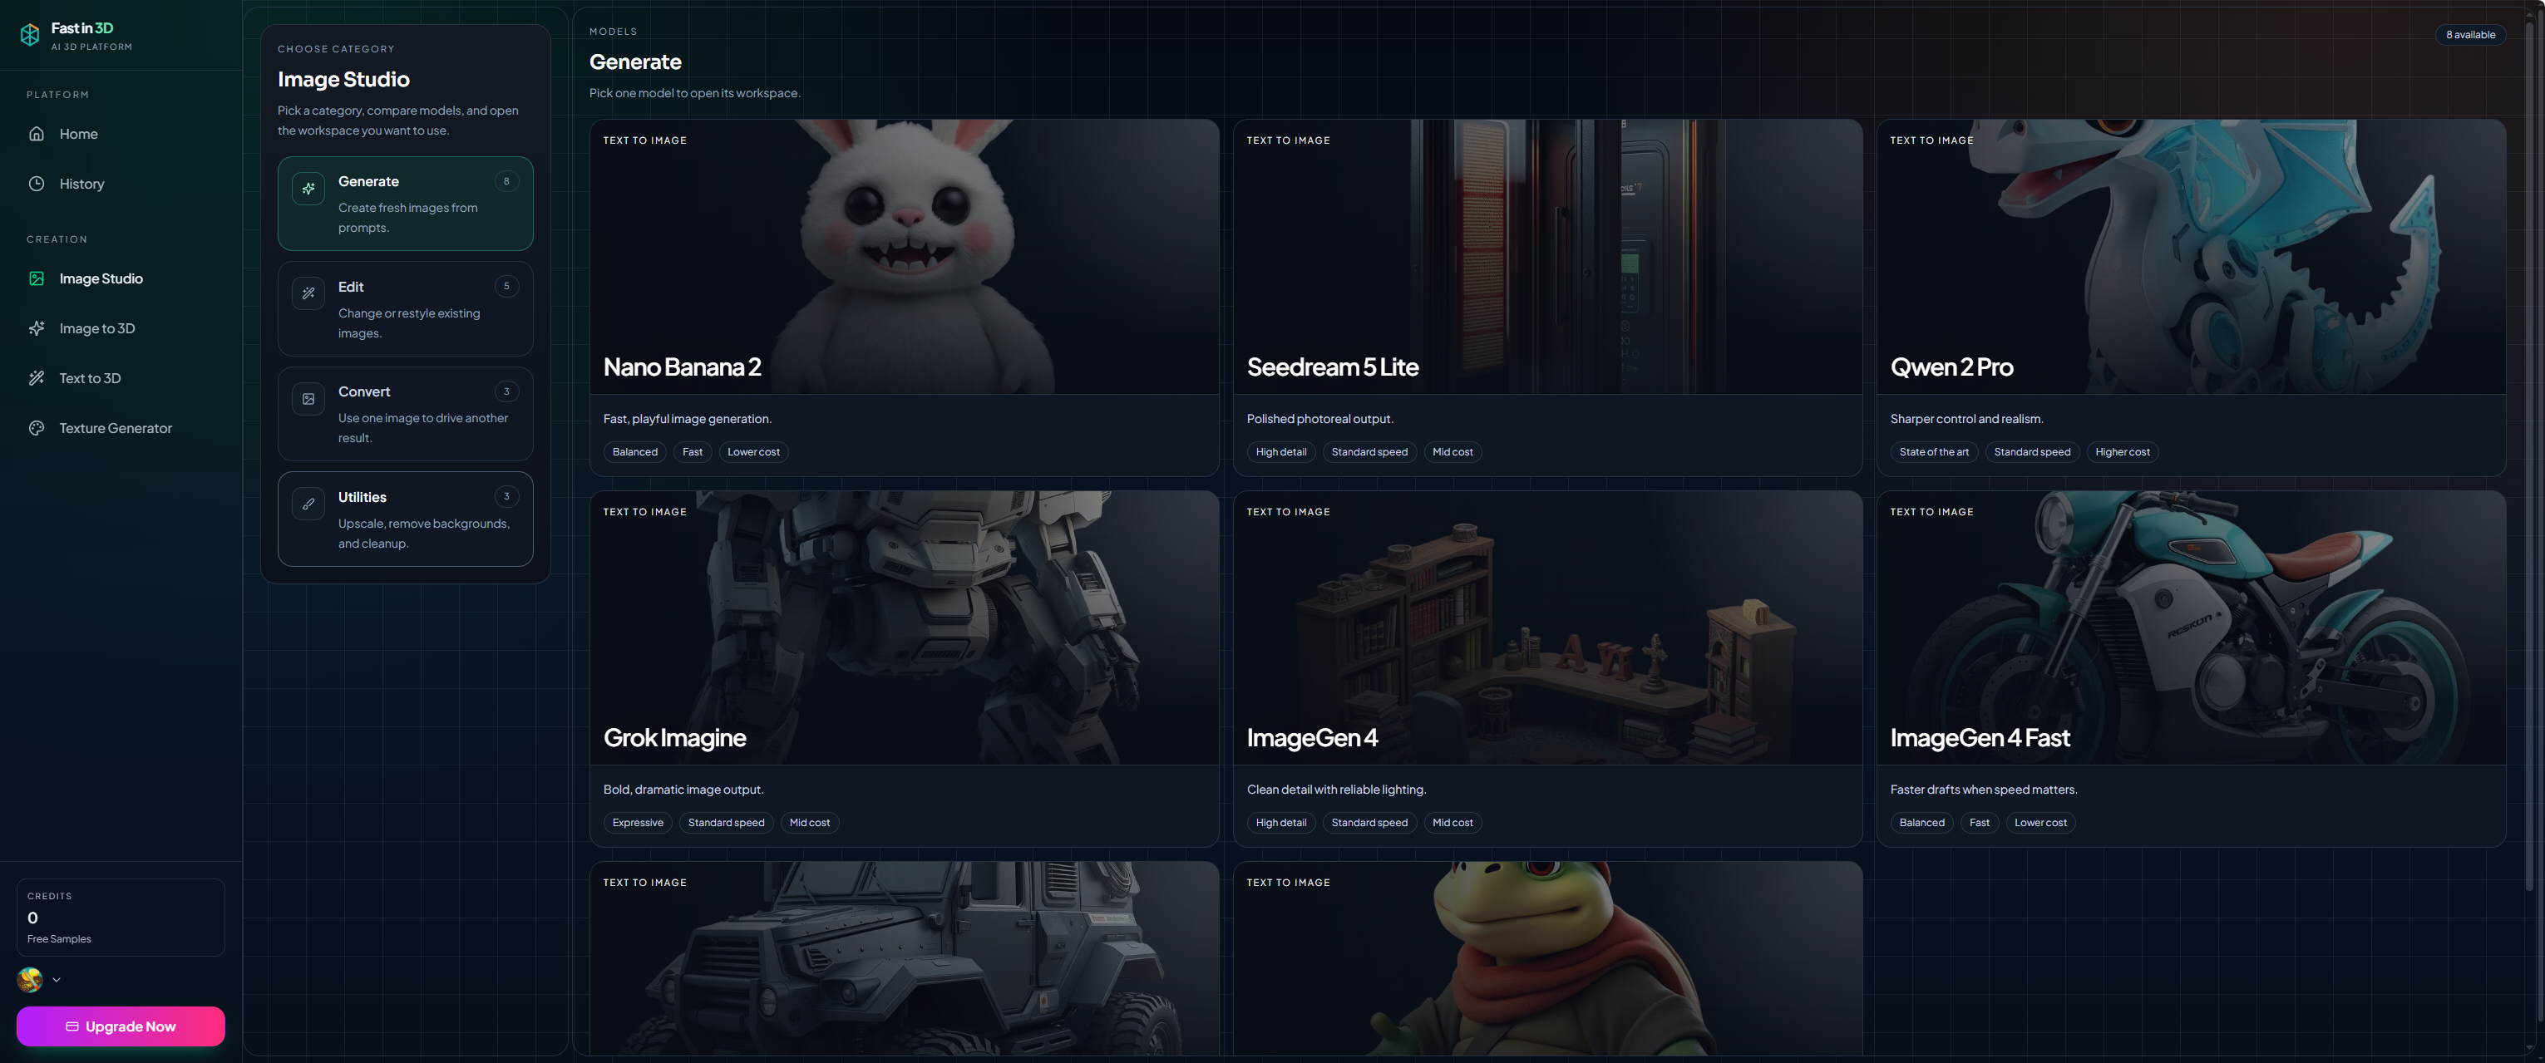2545x1063 pixels.
Task: Click the 8 available badge
Action: pos(2470,35)
